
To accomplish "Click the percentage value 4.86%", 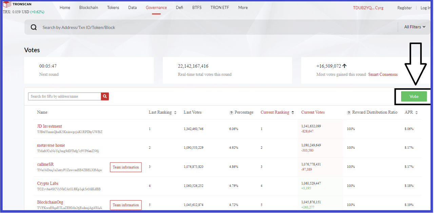I will [234, 167].
